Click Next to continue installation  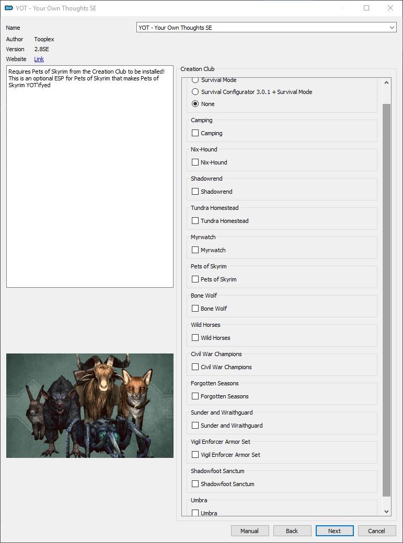coord(335,531)
